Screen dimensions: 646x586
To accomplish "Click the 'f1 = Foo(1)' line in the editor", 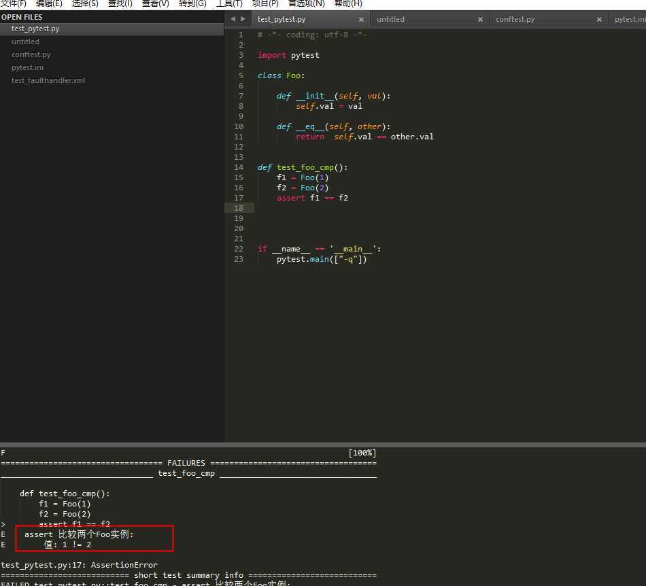I will 303,177.
